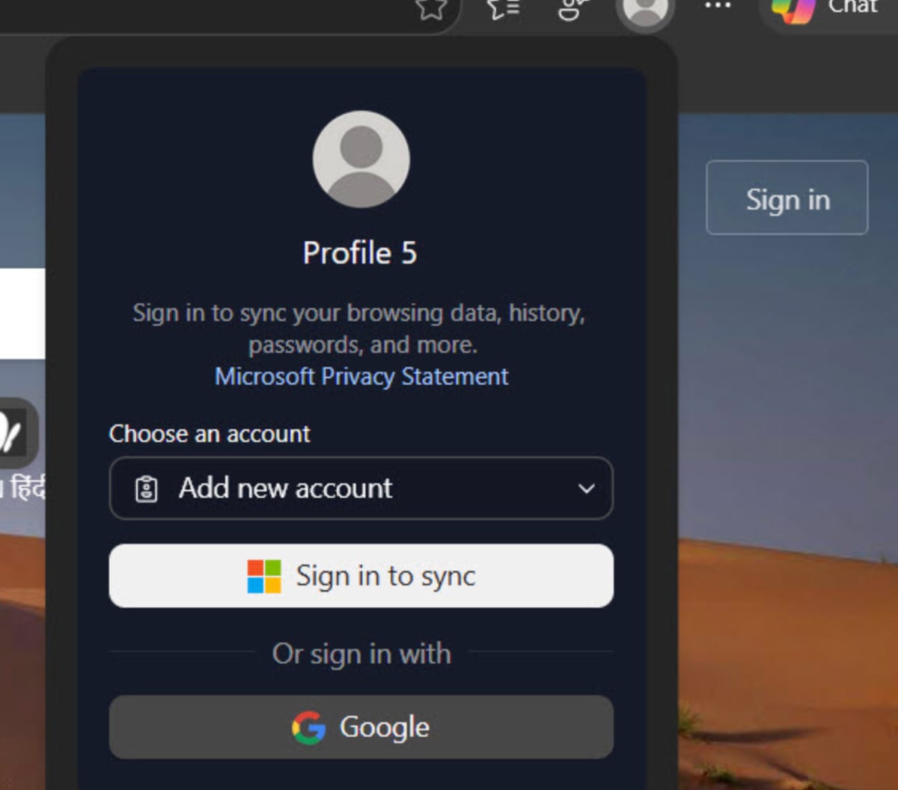
Task: Click the Choose an account label
Action: click(210, 434)
